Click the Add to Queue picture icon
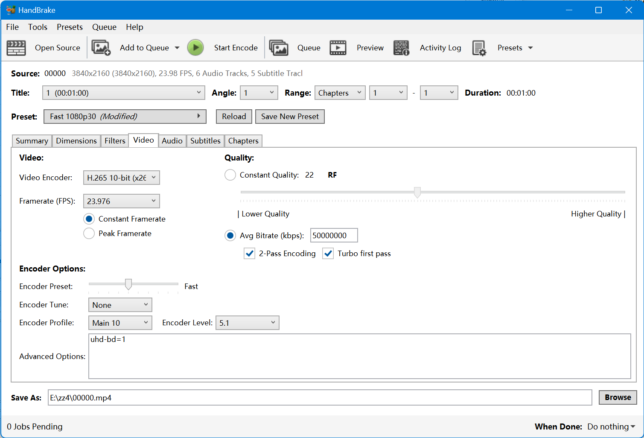Screen dimensions: 644x438 [101, 48]
